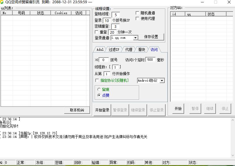The width and height of the screenshot is (235, 166).
Task: Click the app icon in the title bar
Action: 2,2
